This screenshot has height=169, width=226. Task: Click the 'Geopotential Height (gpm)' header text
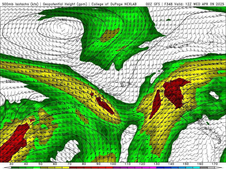click(x=65, y=4)
